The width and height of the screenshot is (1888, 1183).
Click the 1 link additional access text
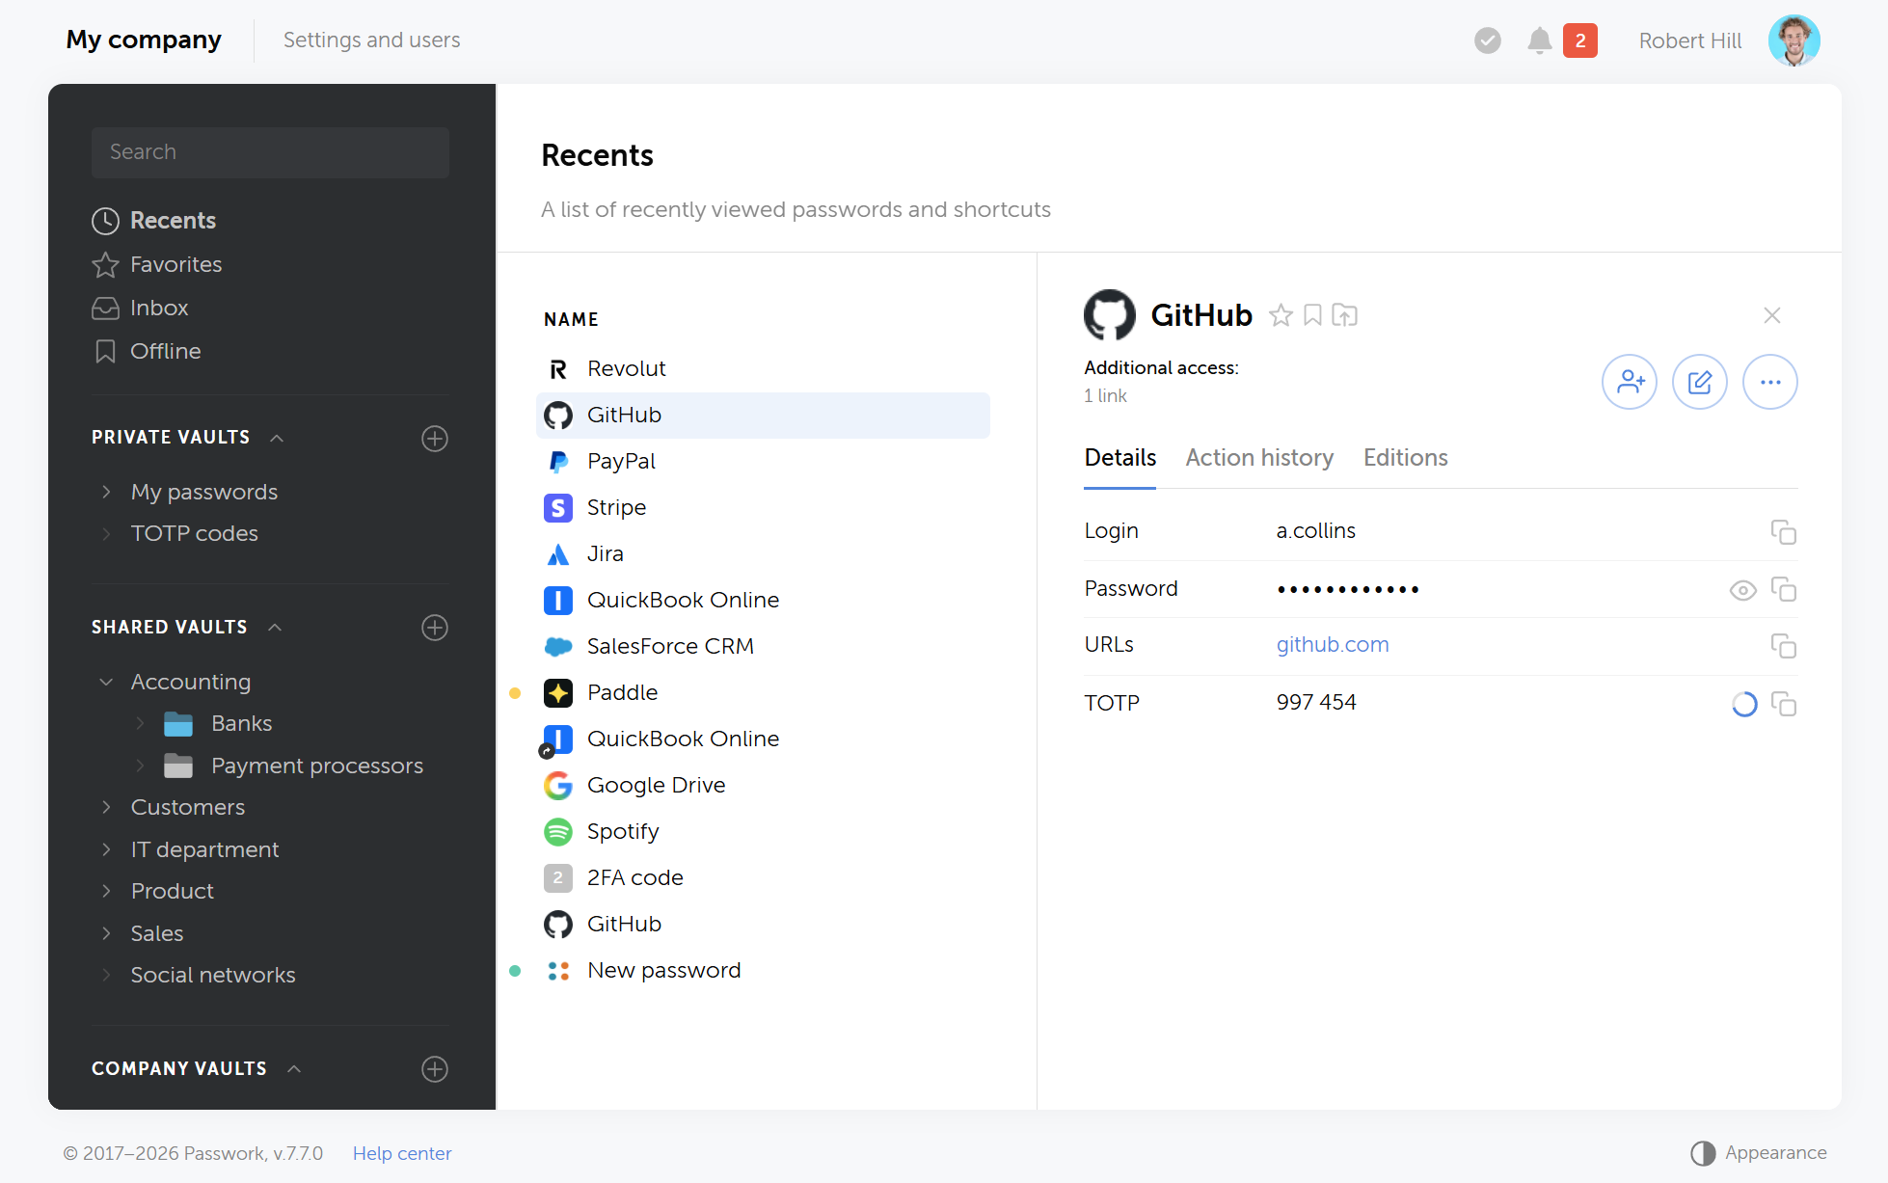(1105, 396)
